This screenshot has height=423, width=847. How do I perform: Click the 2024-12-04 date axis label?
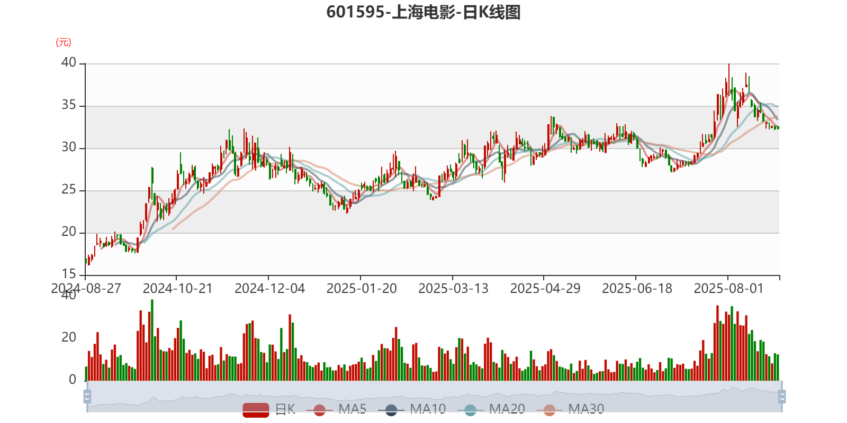click(x=269, y=289)
